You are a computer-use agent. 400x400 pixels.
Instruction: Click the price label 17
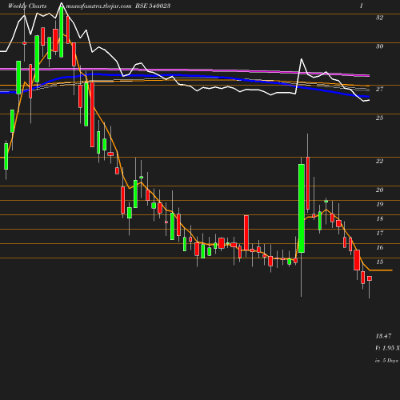click(x=379, y=233)
